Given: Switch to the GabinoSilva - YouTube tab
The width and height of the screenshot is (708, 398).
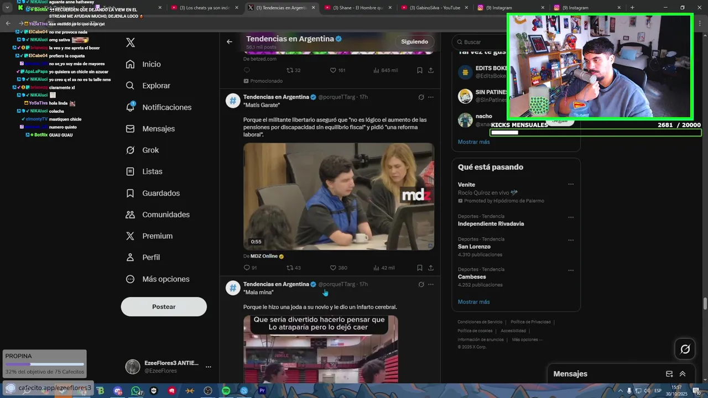Looking at the screenshot, I should coord(435,8).
